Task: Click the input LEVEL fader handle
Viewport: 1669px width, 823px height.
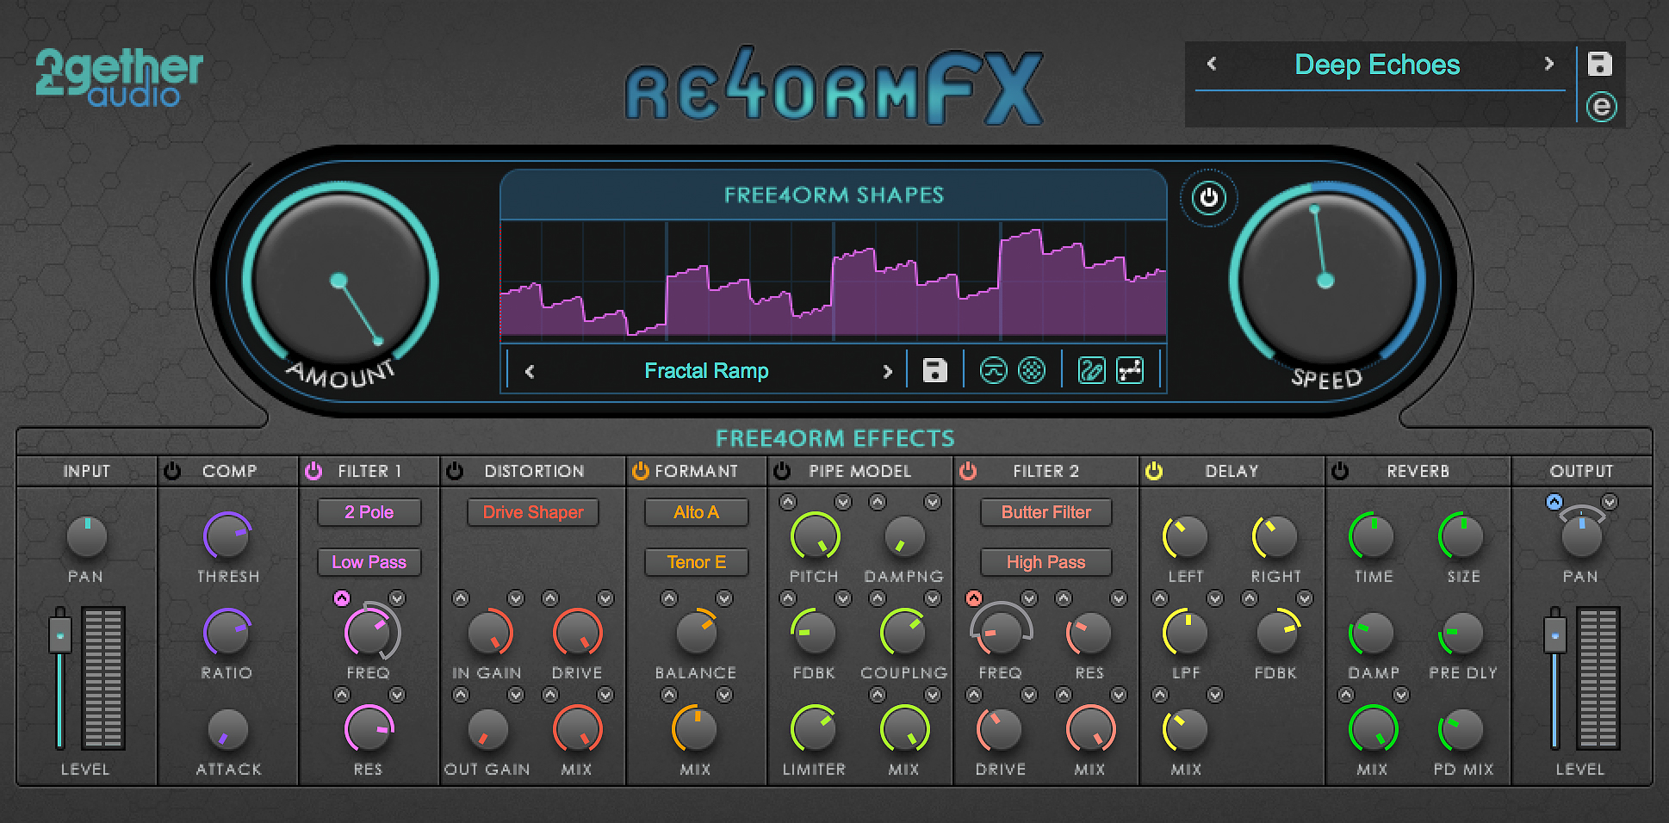Action: (x=60, y=635)
